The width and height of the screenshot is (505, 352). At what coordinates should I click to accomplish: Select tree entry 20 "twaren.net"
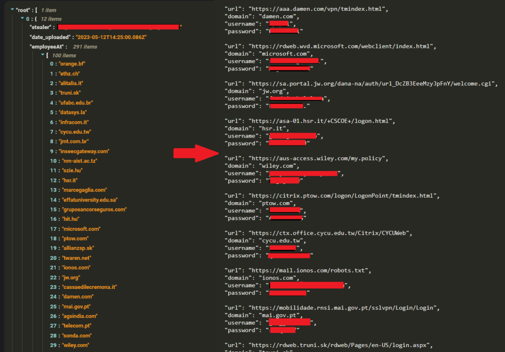[x=71, y=258]
